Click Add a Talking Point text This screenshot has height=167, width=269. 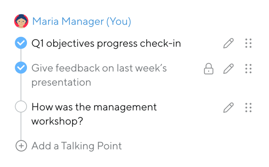click(76, 146)
